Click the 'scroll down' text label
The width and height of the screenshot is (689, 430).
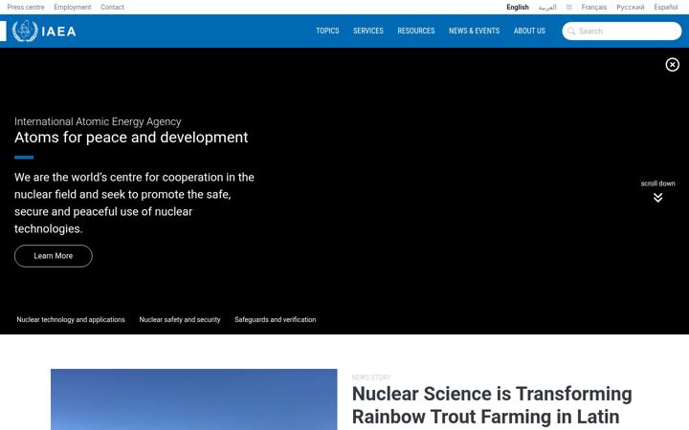point(657,183)
